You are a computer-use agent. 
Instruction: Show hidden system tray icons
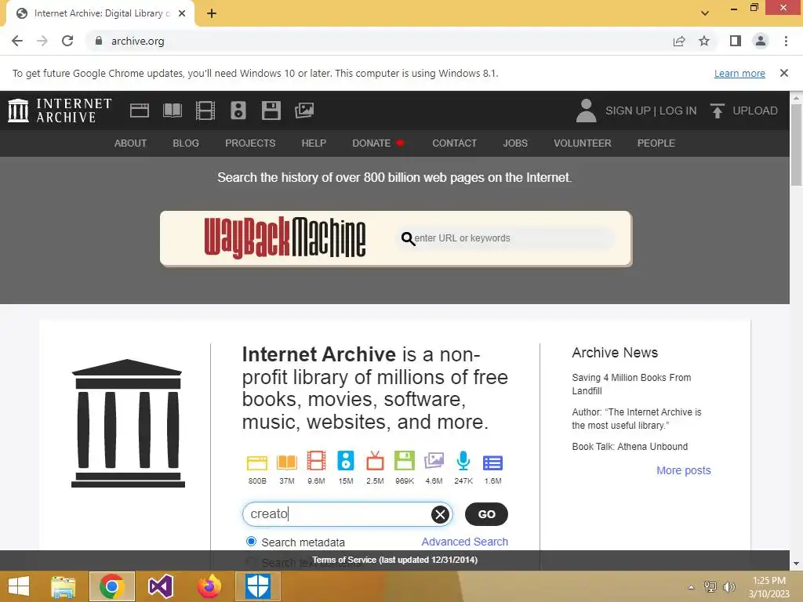coord(691,587)
